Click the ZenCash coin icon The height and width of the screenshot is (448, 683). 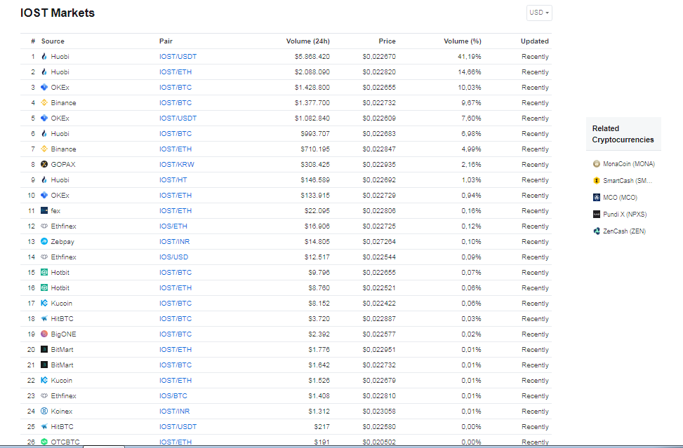click(597, 231)
